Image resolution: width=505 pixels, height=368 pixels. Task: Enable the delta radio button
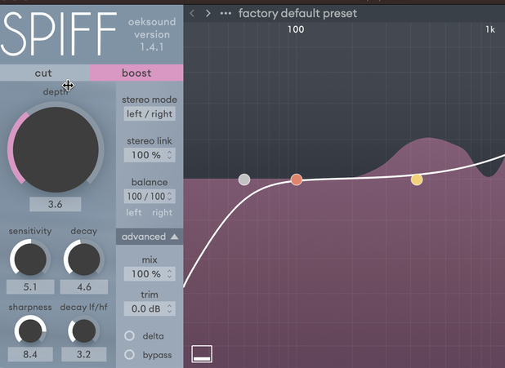[130, 336]
